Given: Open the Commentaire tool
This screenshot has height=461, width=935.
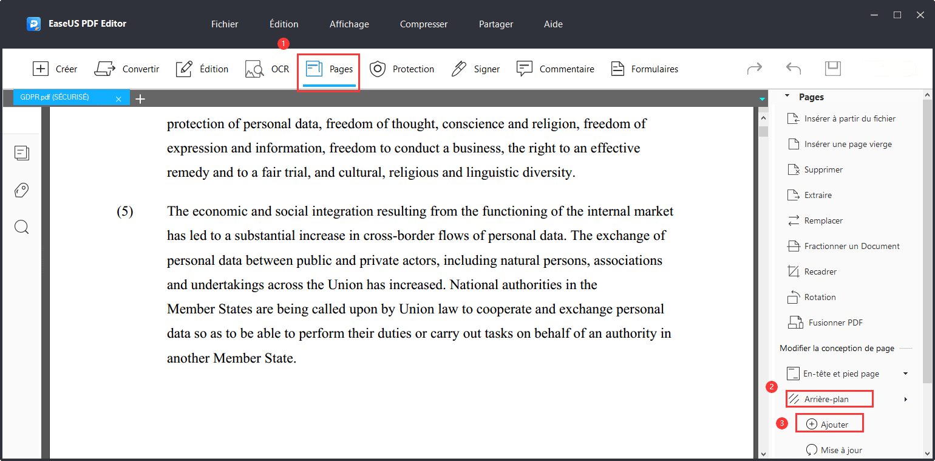Looking at the screenshot, I should [x=555, y=69].
